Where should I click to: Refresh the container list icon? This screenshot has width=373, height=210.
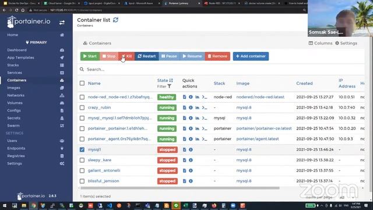tap(115, 20)
